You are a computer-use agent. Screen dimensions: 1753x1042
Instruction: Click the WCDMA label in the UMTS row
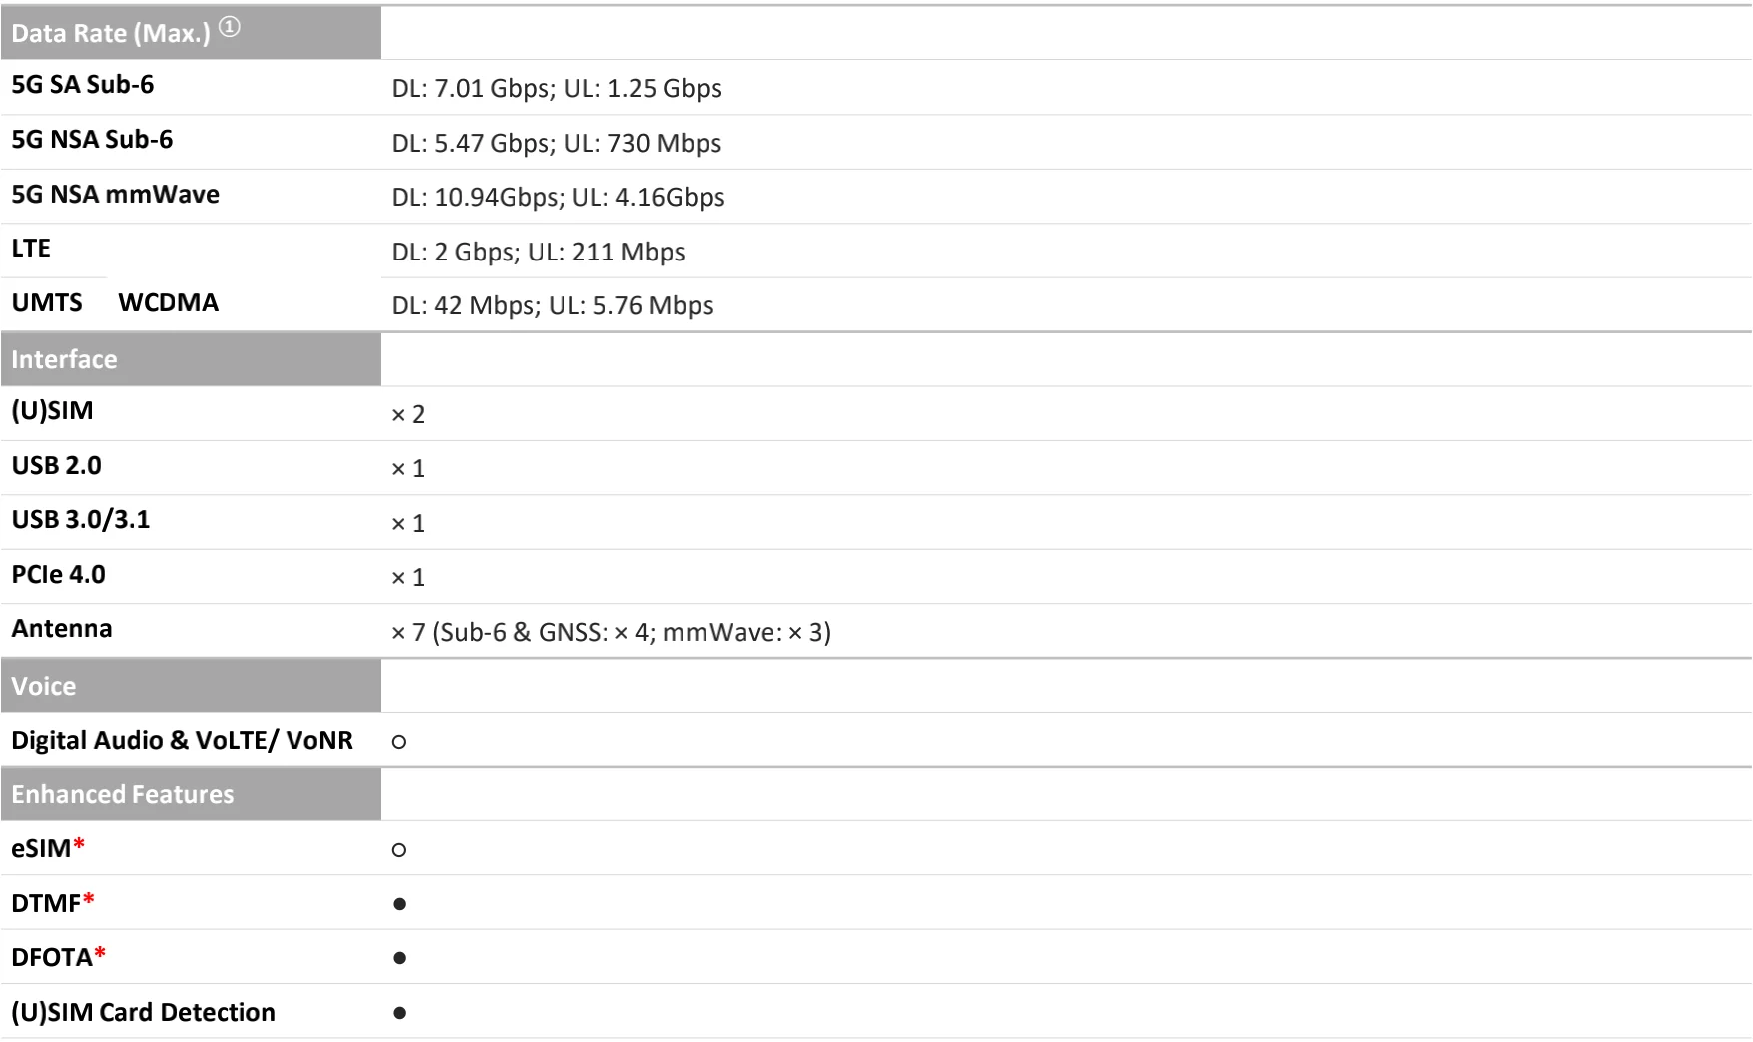pyautogui.click(x=168, y=303)
